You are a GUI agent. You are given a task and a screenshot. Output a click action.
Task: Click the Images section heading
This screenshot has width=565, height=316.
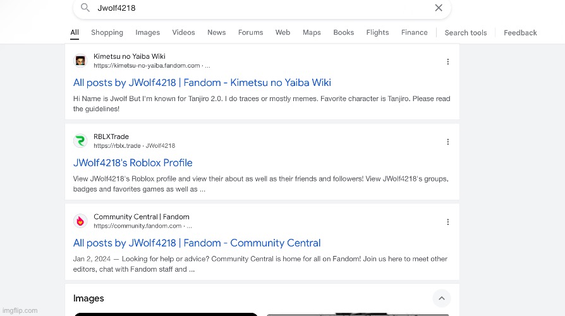coord(88,298)
